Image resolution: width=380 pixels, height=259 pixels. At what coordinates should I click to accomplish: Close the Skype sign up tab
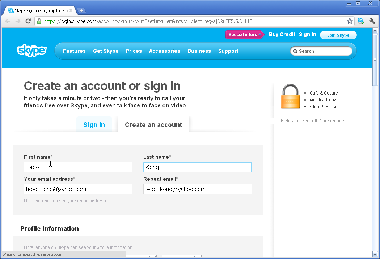[71, 10]
